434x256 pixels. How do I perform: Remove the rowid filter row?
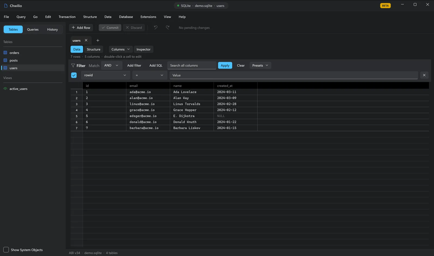(x=424, y=75)
